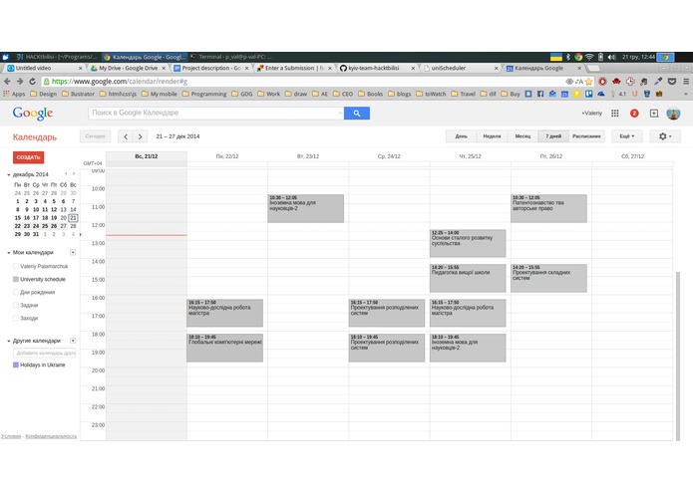Click the Ukrainian flag keyboard layout indicator
This screenshot has width=693, height=492.
coord(556,57)
